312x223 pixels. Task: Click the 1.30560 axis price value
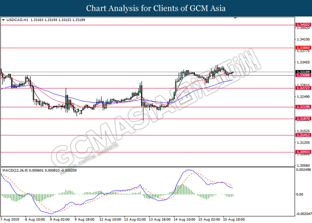303,165
